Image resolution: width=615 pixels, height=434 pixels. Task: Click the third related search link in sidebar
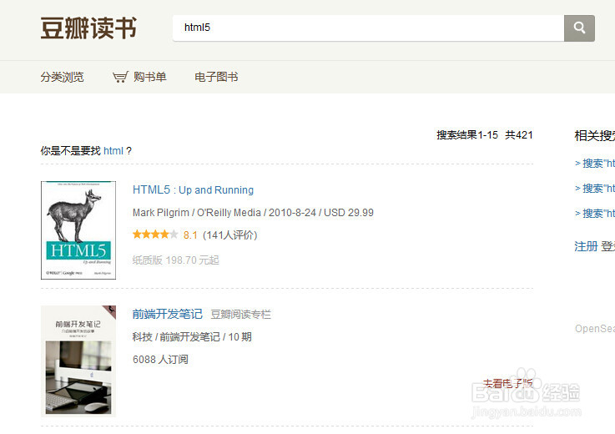click(x=595, y=213)
